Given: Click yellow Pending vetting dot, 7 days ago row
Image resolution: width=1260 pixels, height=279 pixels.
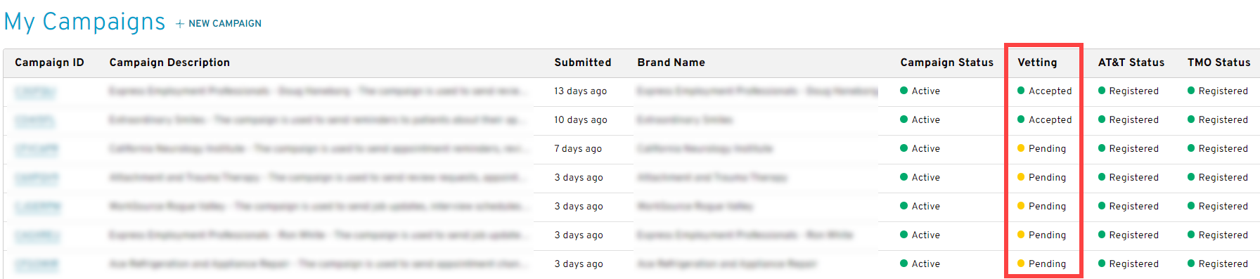Looking at the screenshot, I should [1021, 148].
